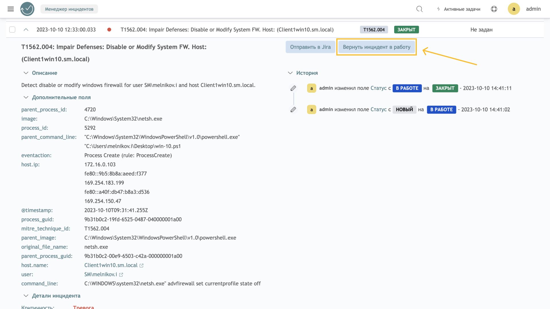
Task: Click the Статус link in the ЗАКРЫТ history entry
Action: (x=378, y=88)
